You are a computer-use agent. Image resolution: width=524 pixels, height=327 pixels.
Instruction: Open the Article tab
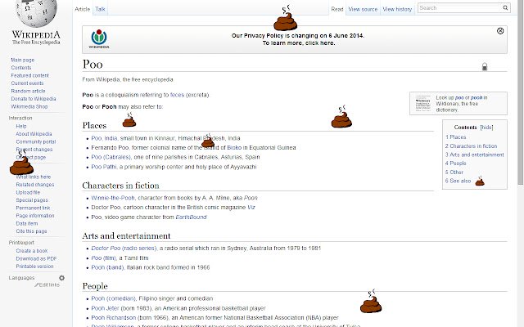pyautogui.click(x=82, y=9)
